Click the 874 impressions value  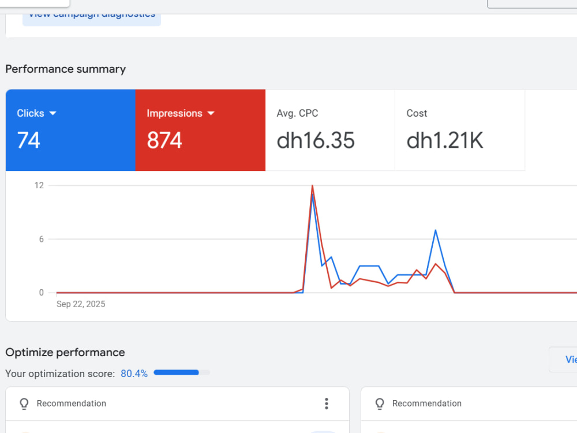pos(164,141)
